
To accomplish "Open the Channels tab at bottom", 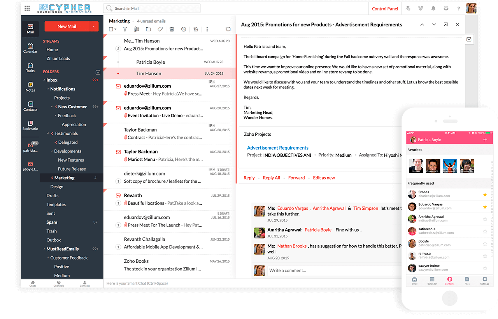I will [x=59, y=284].
